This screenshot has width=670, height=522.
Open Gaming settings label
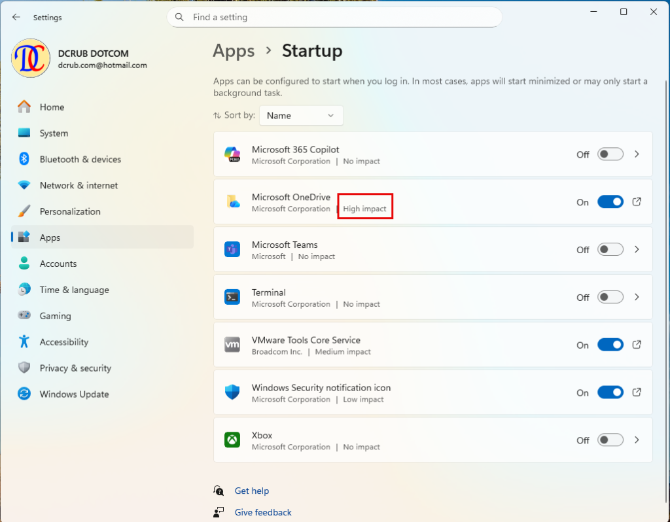click(55, 316)
